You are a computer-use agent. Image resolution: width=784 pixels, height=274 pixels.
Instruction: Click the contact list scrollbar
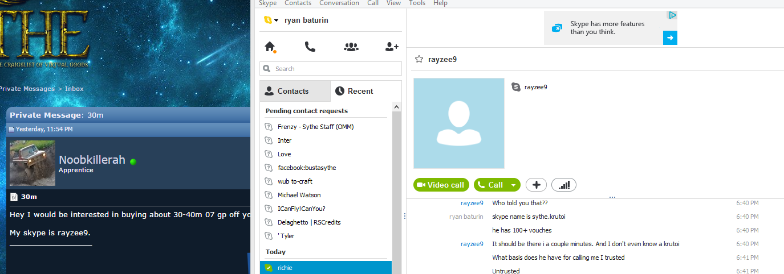click(x=397, y=188)
